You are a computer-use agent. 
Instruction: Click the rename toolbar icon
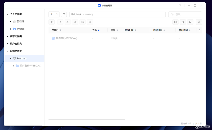pos(90,22)
